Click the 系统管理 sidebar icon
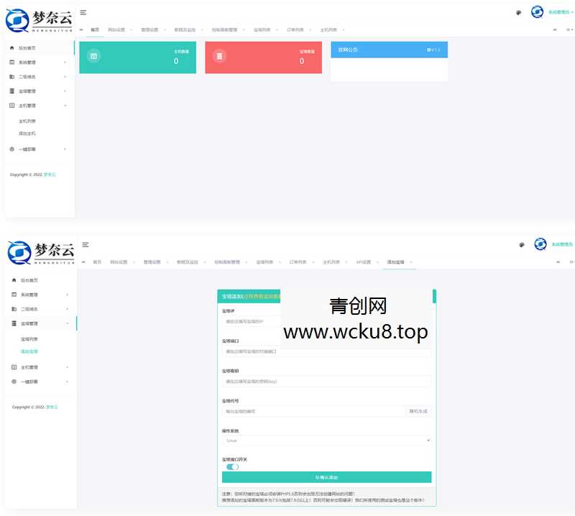This screenshot has width=575, height=516. point(11,62)
